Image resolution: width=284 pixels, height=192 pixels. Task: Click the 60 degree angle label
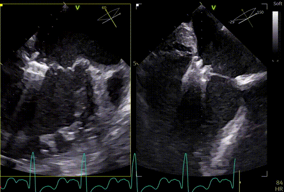pyautogui.click(x=104, y=8)
